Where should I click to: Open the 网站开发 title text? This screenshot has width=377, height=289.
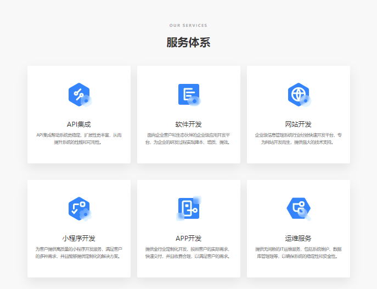[x=299, y=124]
